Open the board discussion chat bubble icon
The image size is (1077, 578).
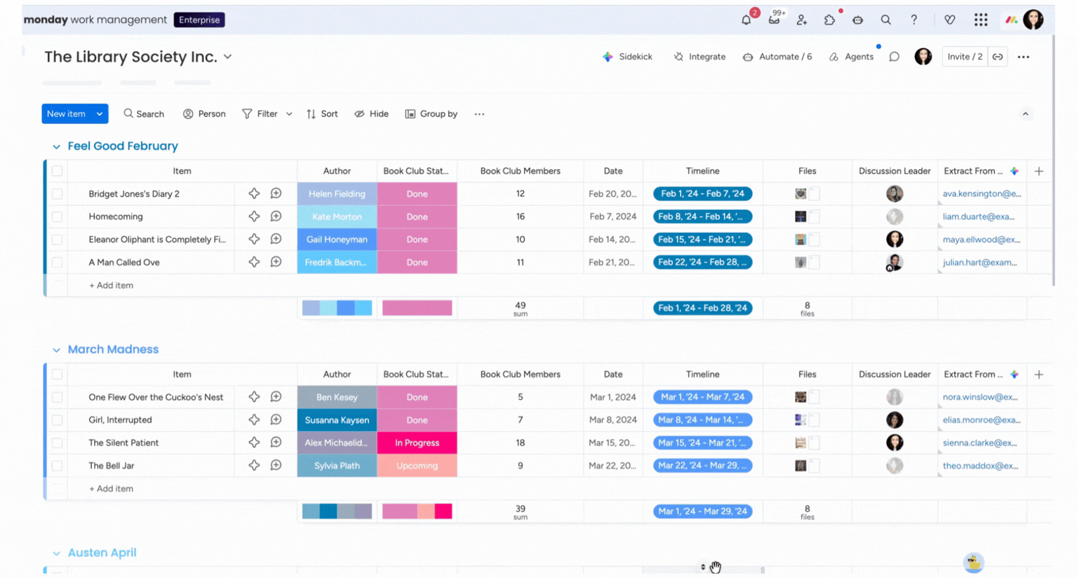[x=894, y=57]
